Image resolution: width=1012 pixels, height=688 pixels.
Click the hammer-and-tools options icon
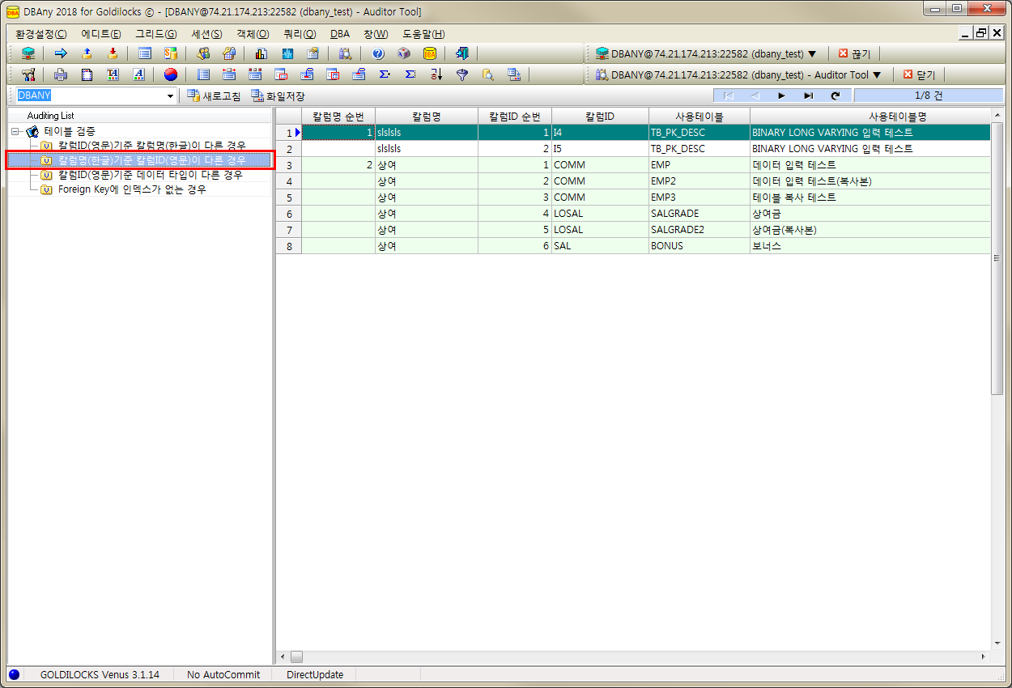[x=28, y=74]
